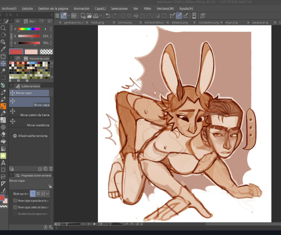Select the Zoom magnifier tool
The image size is (281, 235).
(3, 28)
